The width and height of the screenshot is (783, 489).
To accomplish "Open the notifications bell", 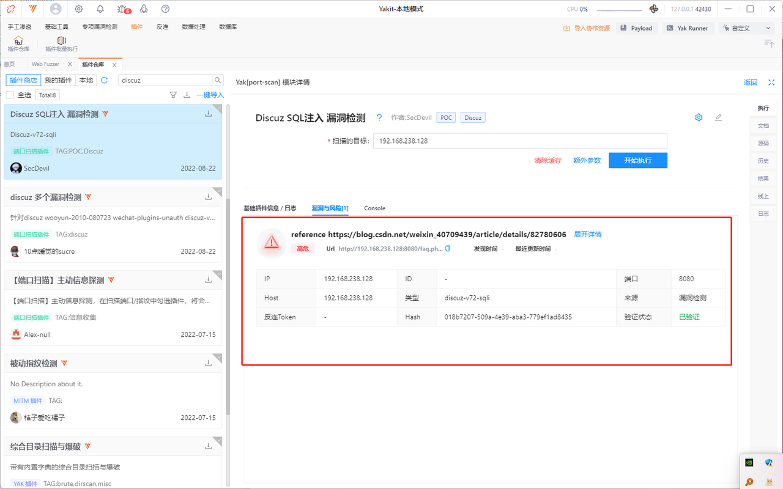I will click(x=100, y=9).
